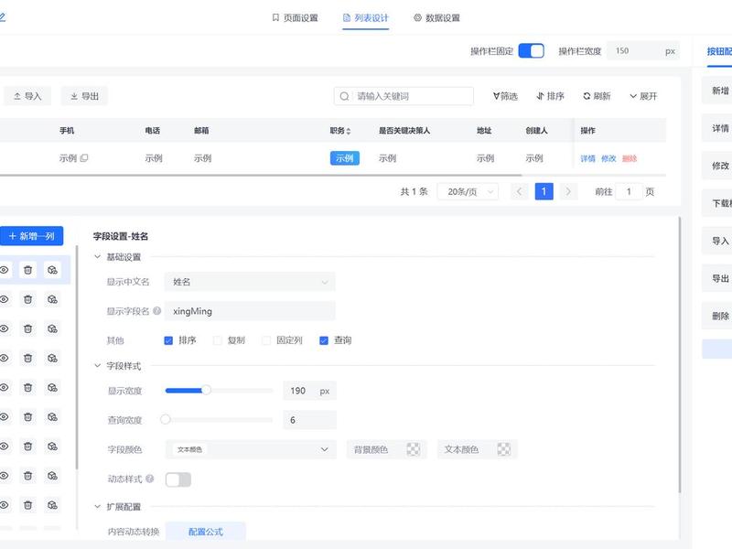Image resolution: width=732 pixels, height=549 pixels.
Task: Click the 显示字段名 field containing xingMing
Action: (x=250, y=311)
